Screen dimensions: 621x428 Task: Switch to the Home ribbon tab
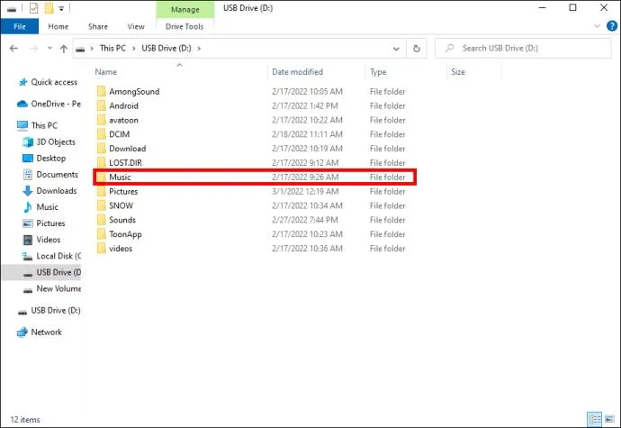(x=58, y=26)
